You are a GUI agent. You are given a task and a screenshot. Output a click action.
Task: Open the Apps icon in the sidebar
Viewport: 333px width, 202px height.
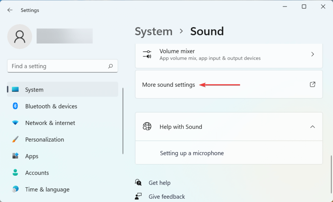[x=15, y=156]
